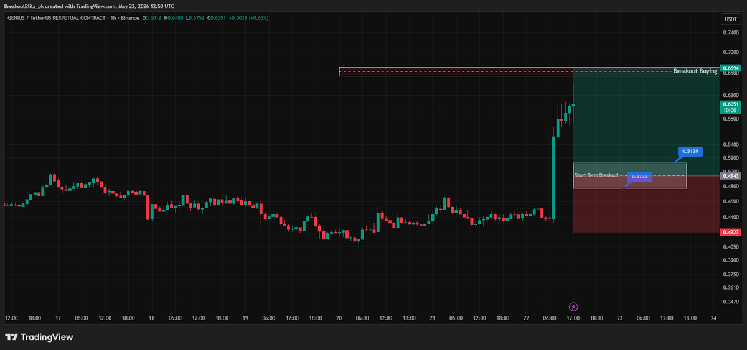Click the green long position profit zone
Viewport: 747px width, 350px height.
click(x=646, y=121)
